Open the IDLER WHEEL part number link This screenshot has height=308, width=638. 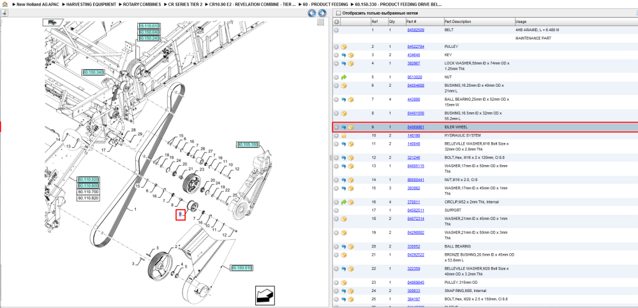coord(416,128)
